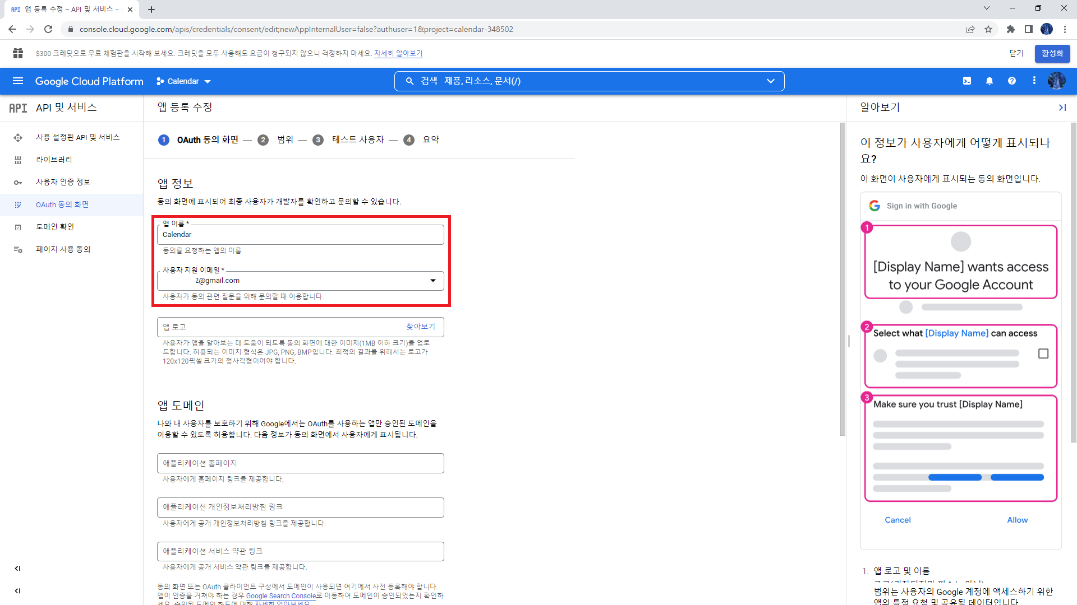Open the user support email dropdown
This screenshot has height=605, width=1077.
coord(301,281)
